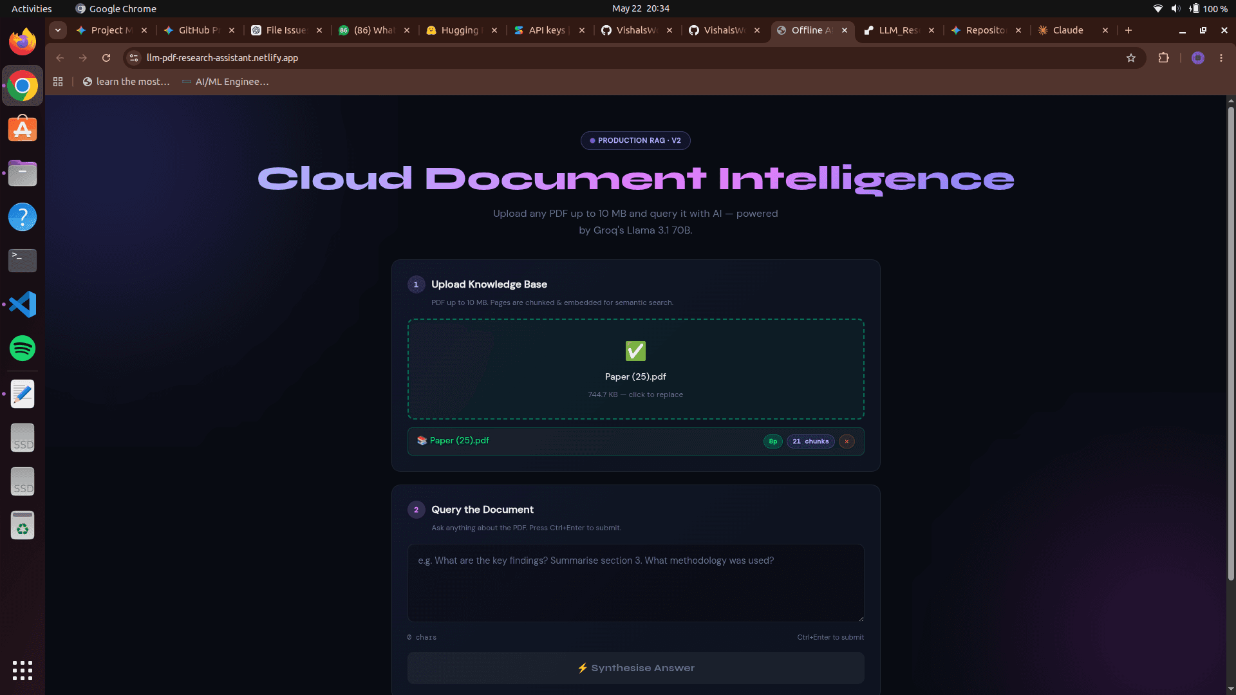
Task: Open the Help app in the dock
Action: click(23, 217)
